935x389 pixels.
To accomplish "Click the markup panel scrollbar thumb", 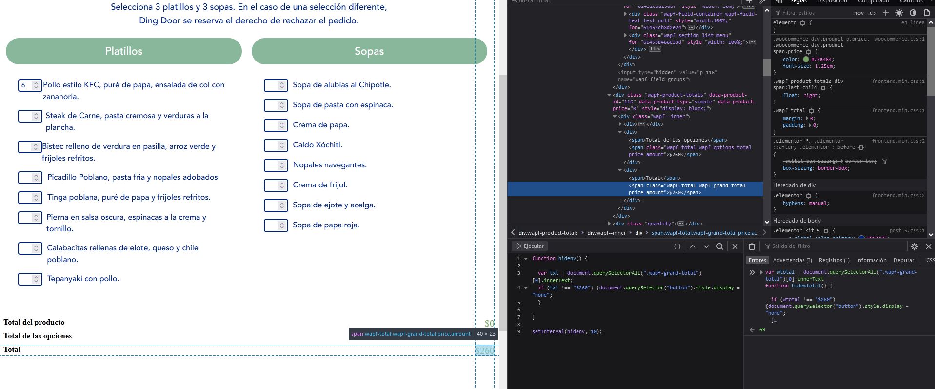I will click(x=767, y=67).
